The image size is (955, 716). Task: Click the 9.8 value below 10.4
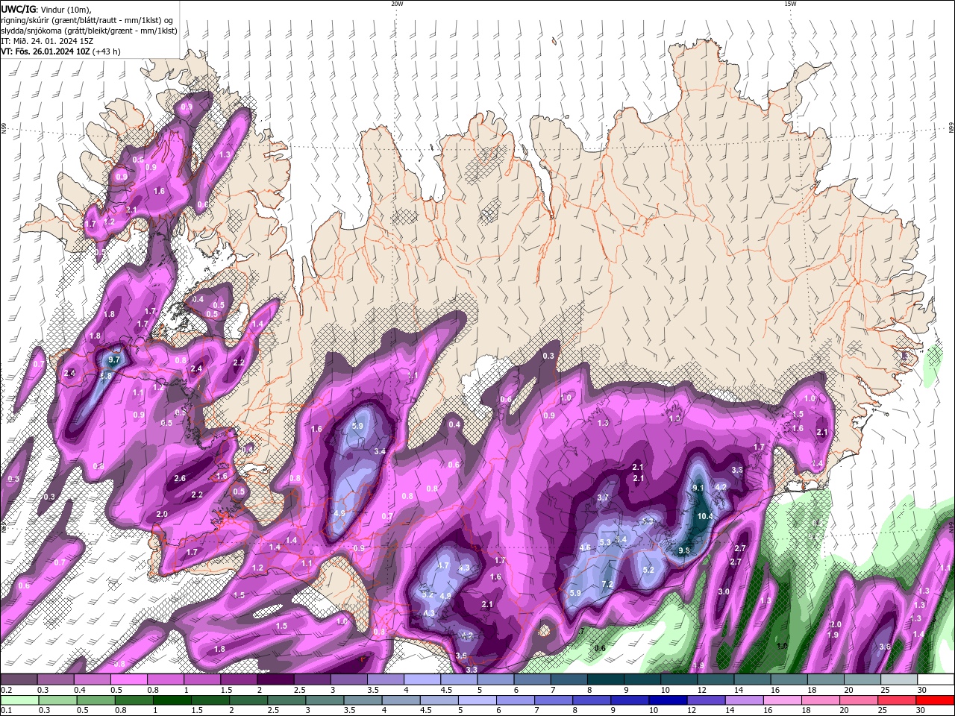pos(684,550)
